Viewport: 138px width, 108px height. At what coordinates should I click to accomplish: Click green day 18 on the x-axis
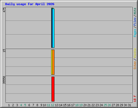[x=77, y=105]
